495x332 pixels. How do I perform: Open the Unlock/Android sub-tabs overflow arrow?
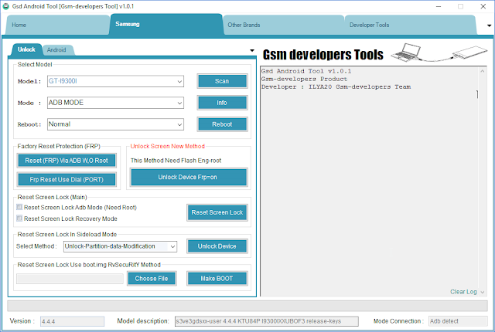(x=252, y=50)
